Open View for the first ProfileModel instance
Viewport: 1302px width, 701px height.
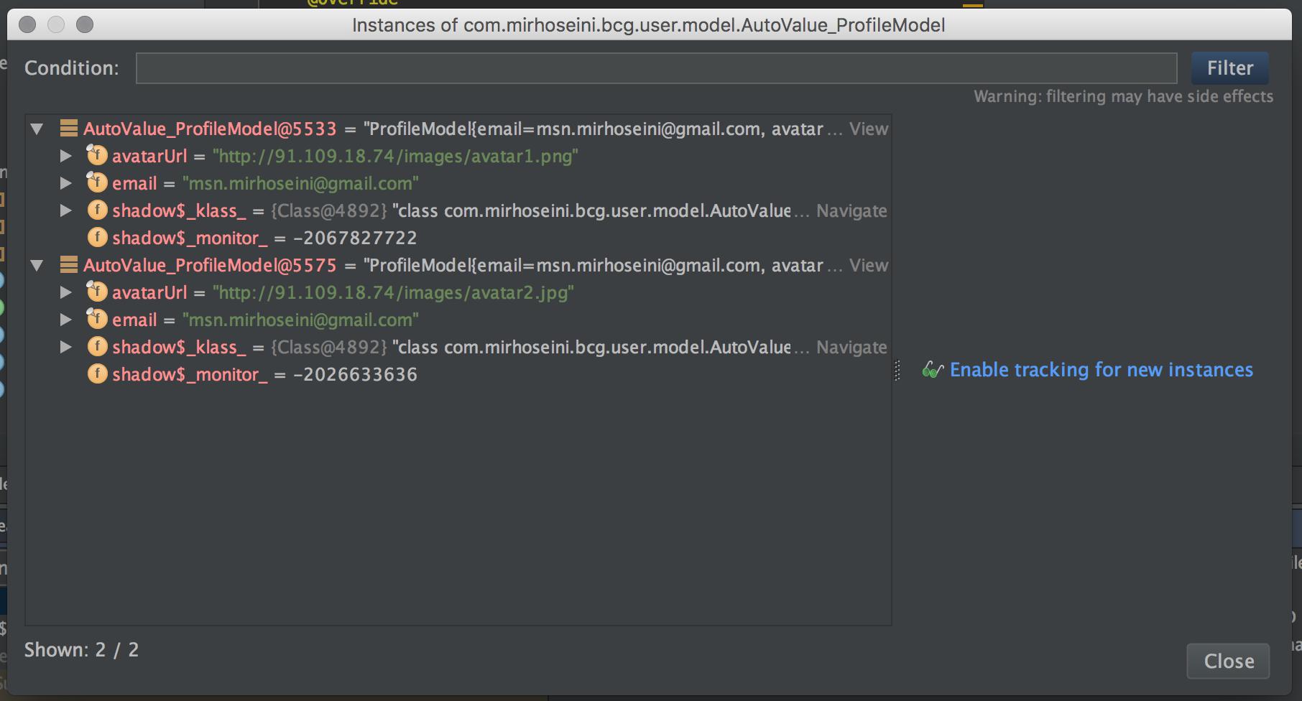869,129
